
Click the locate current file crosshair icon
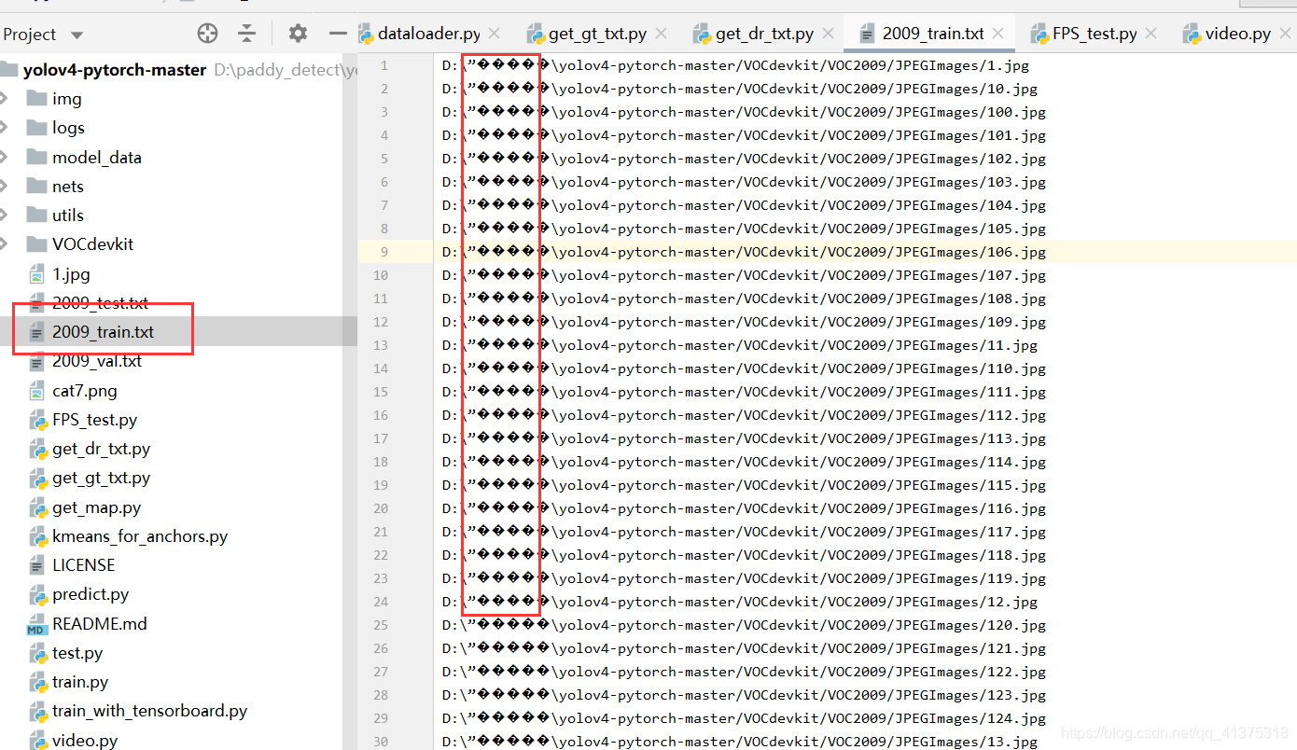(207, 35)
